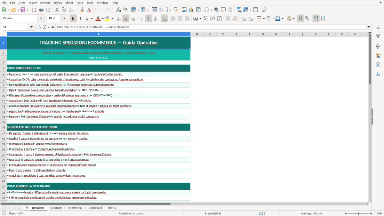This screenshot has width=384, height=216.
Task: Toggle Center Vertically alignment
Action: pos(148,19)
